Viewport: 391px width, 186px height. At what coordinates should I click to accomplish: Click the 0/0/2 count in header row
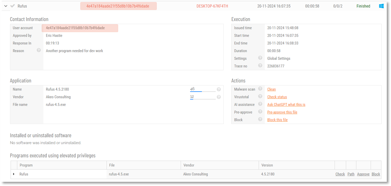tap(338, 6)
